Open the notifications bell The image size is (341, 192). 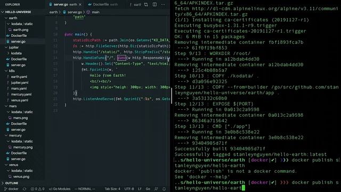(x=164, y=189)
